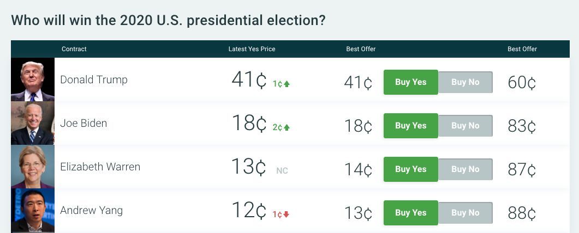Buy Yes on Andrew Yang contract
The height and width of the screenshot is (233, 579).
coord(410,213)
